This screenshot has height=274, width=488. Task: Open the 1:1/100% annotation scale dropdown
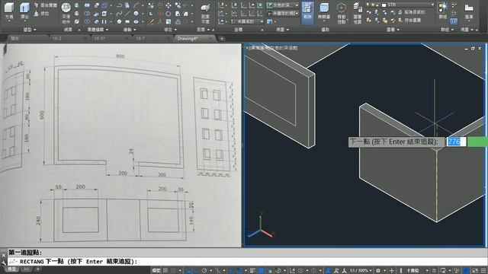pyautogui.click(x=361, y=271)
